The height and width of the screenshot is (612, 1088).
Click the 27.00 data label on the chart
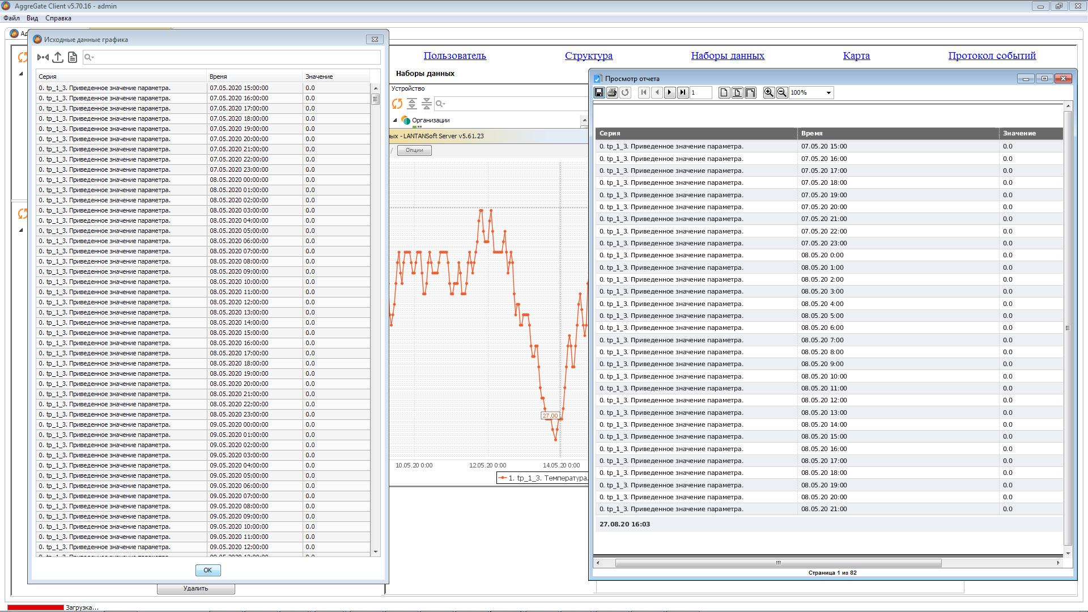click(x=550, y=415)
